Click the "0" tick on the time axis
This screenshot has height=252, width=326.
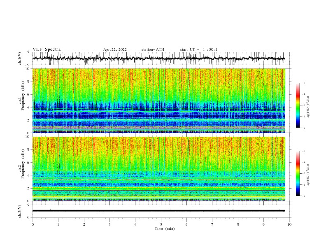tap(33, 224)
